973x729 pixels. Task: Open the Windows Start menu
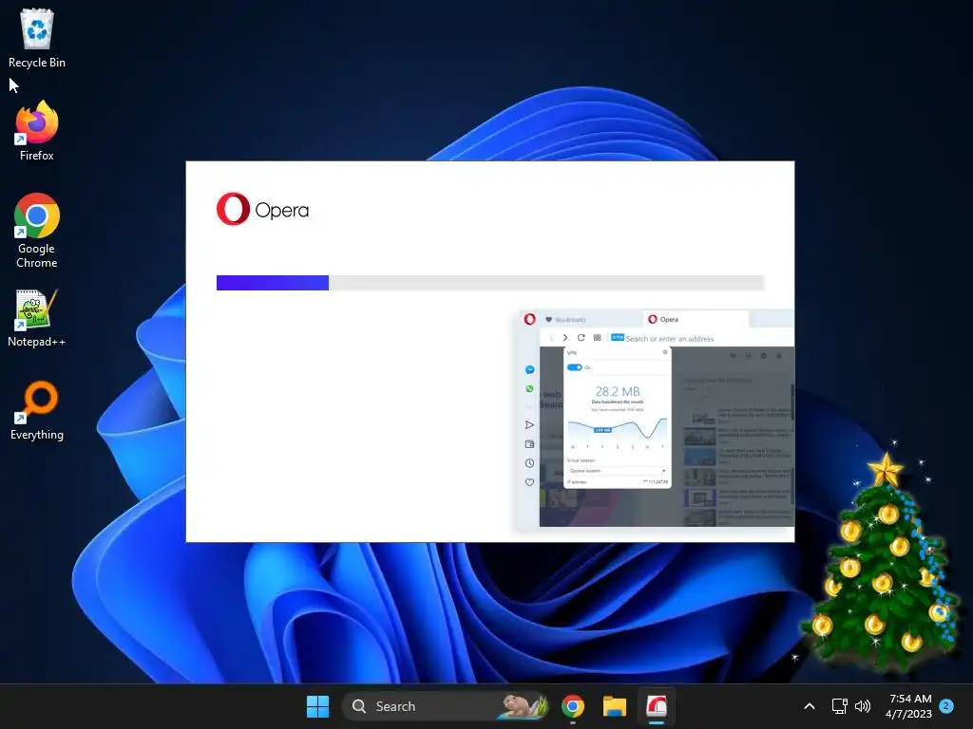(317, 706)
